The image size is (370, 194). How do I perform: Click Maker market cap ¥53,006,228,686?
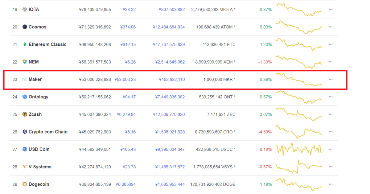[95, 79]
